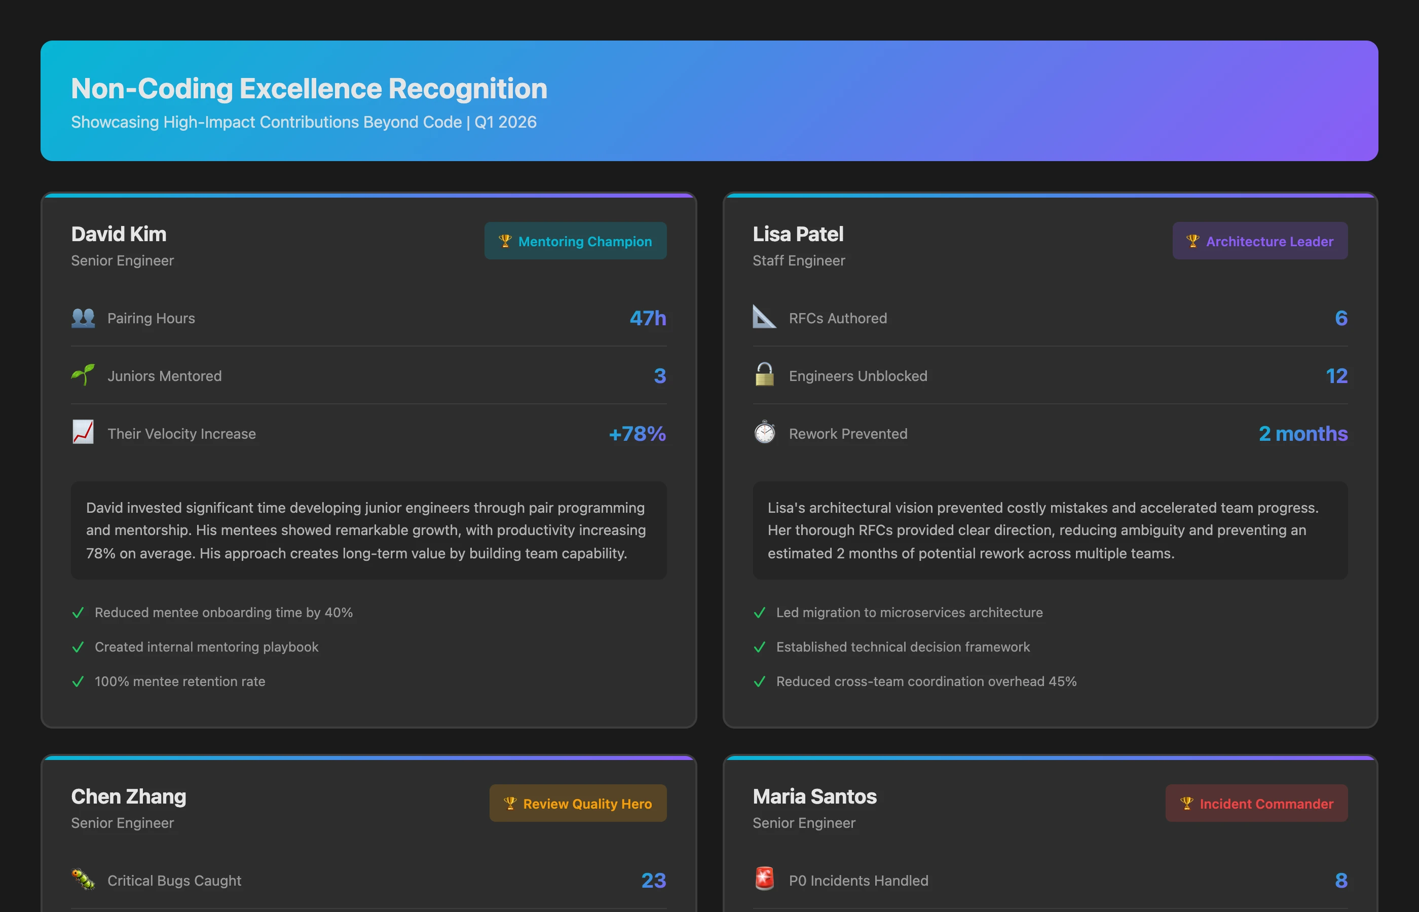Viewport: 1419px width, 912px height.
Task: Click the Engineers Unblocked value 12
Action: [x=1336, y=375]
